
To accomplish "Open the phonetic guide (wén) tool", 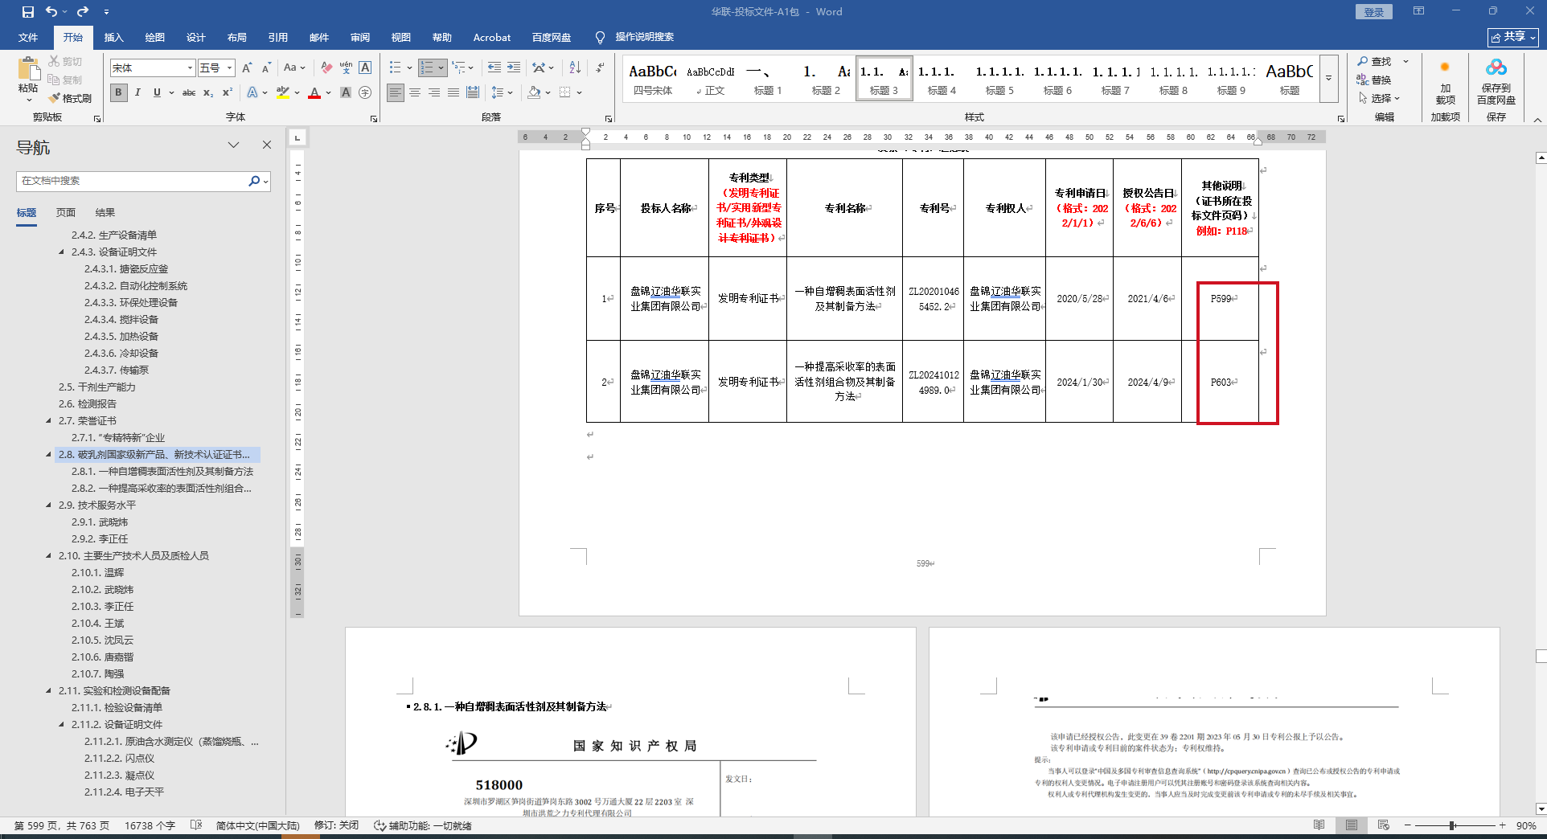I will [x=346, y=68].
